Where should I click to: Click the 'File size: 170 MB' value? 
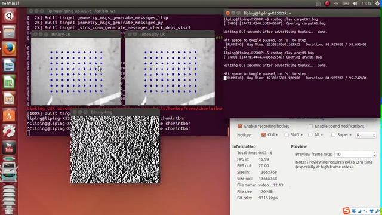266,192
